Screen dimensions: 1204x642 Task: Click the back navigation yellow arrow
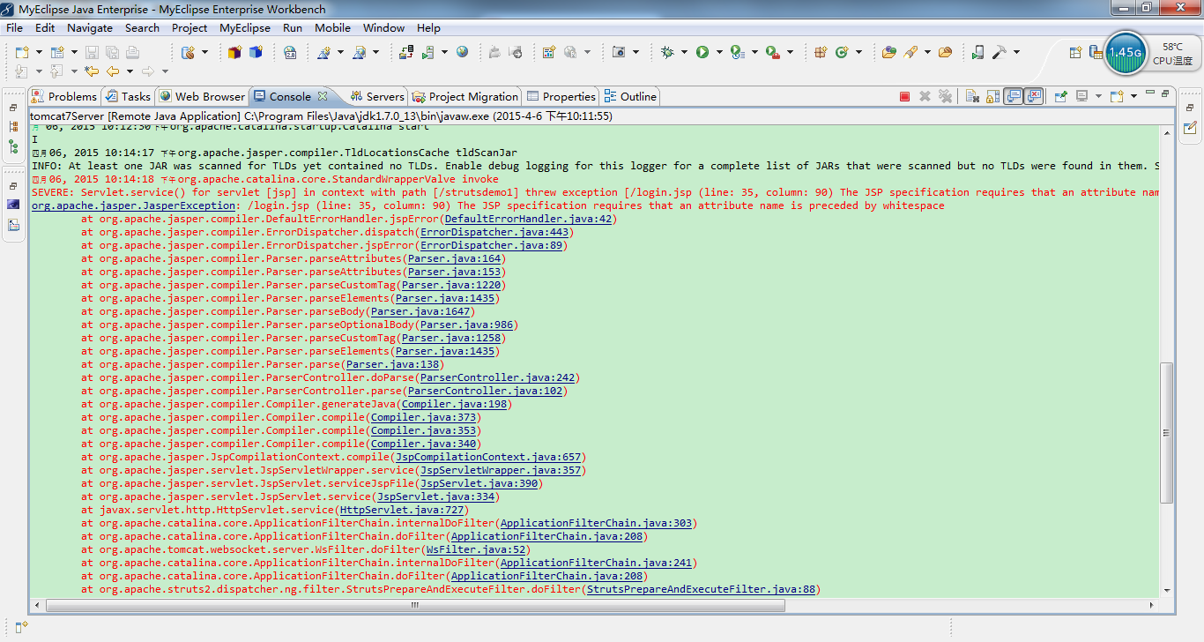pyautogui.click(x=113, y=71)
